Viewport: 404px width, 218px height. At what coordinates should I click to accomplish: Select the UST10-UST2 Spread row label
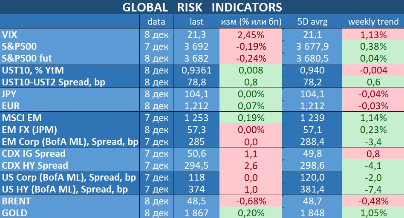pyautogui.click(x=54, y=82)
